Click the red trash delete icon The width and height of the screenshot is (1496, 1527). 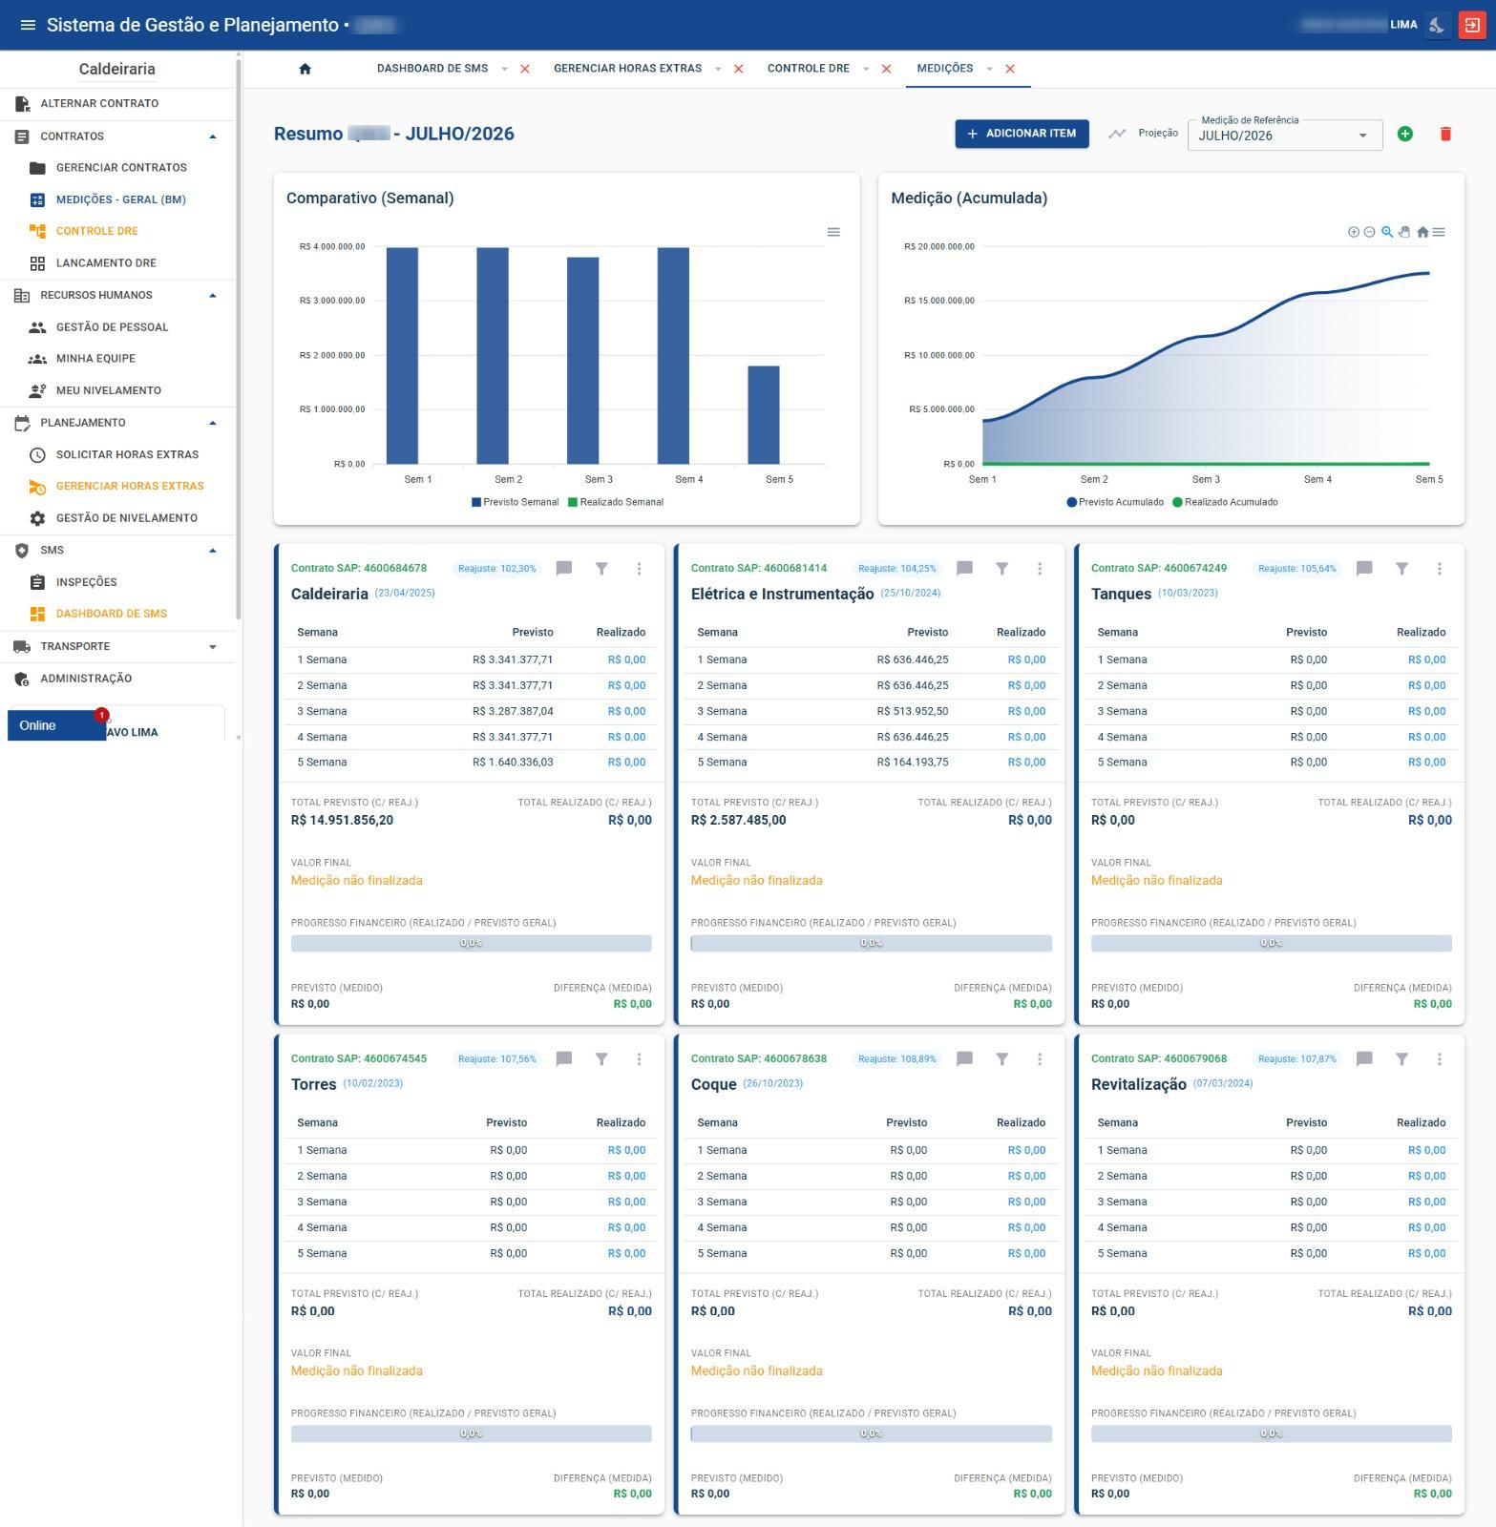coord(1445,134)
